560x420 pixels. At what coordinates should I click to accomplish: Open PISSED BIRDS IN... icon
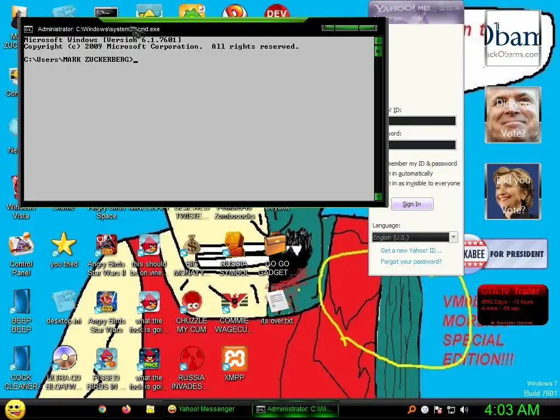tap(107, 368)
